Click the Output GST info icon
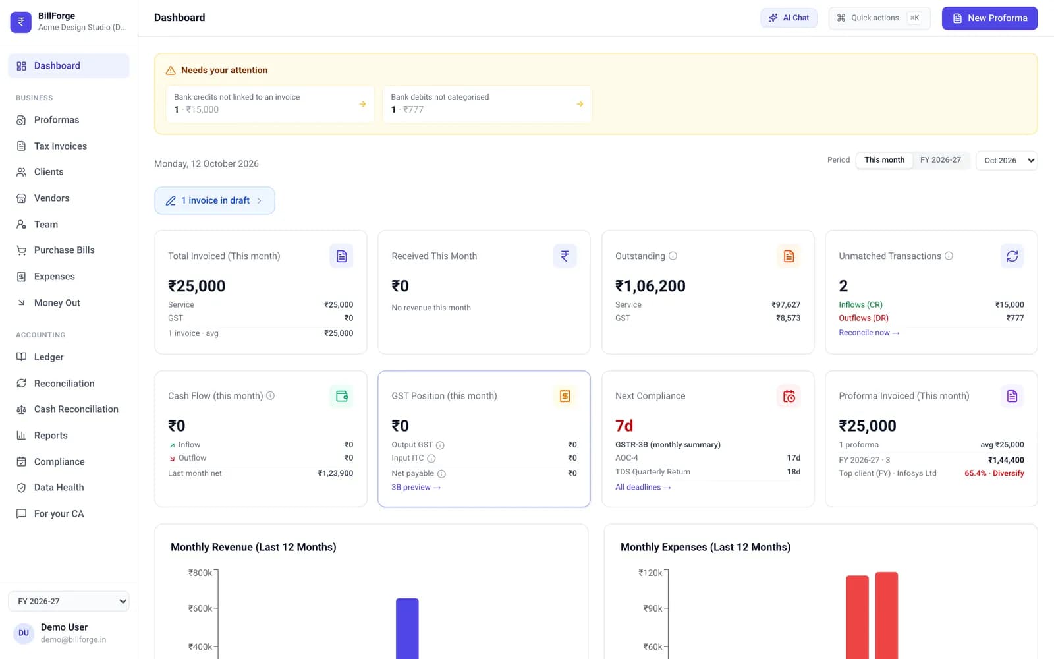1054x659 pixels. click(440, 445)
